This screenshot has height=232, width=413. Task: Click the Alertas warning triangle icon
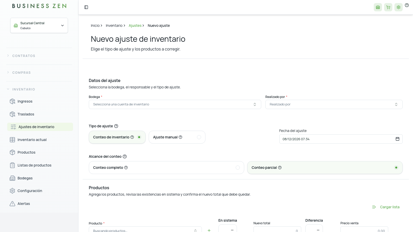pos(12,204)
